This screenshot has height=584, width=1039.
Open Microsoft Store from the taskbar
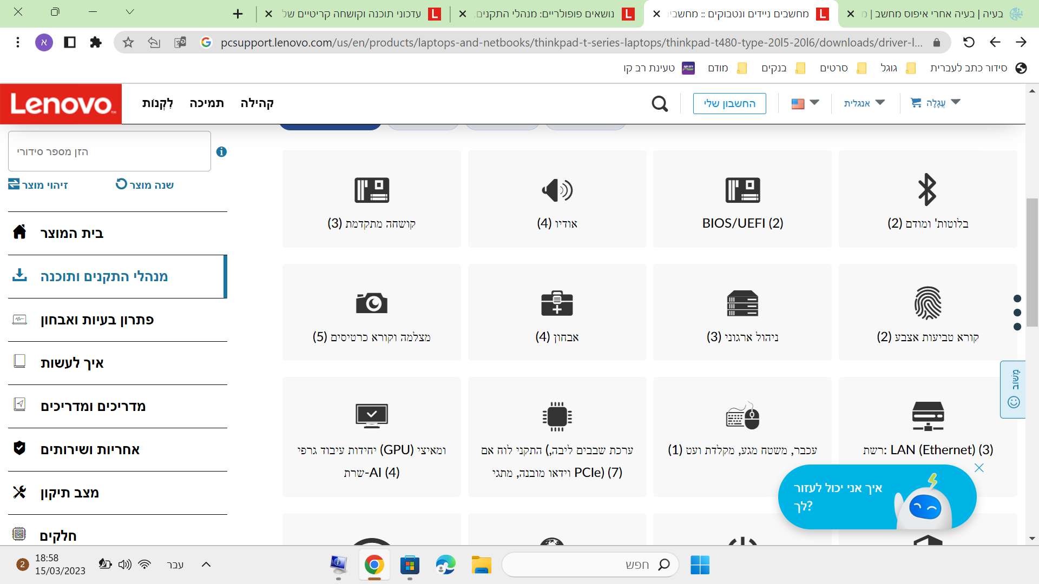pos(410,565)
